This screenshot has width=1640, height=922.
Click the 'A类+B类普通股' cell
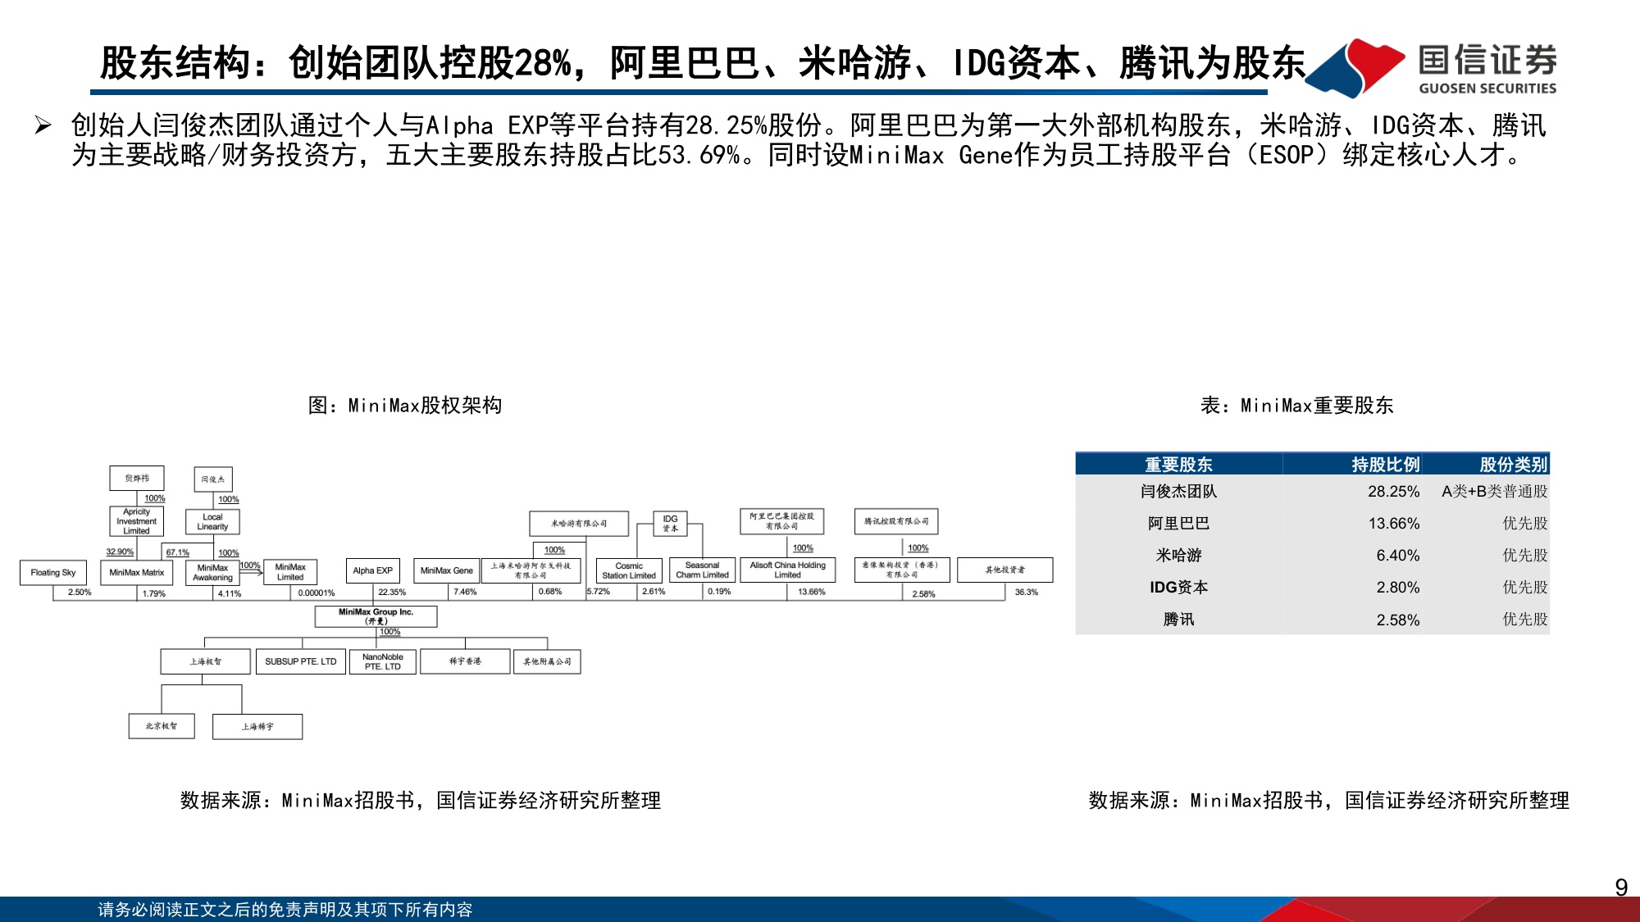pos(1494,492)
